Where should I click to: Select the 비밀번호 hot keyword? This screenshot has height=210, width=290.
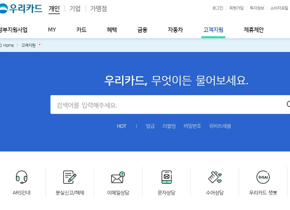[x=192, y=126]
